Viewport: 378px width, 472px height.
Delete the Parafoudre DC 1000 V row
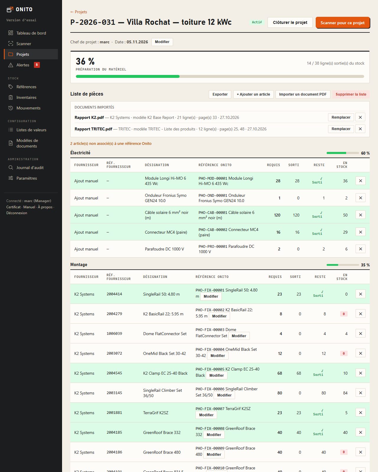pos(361,249)
